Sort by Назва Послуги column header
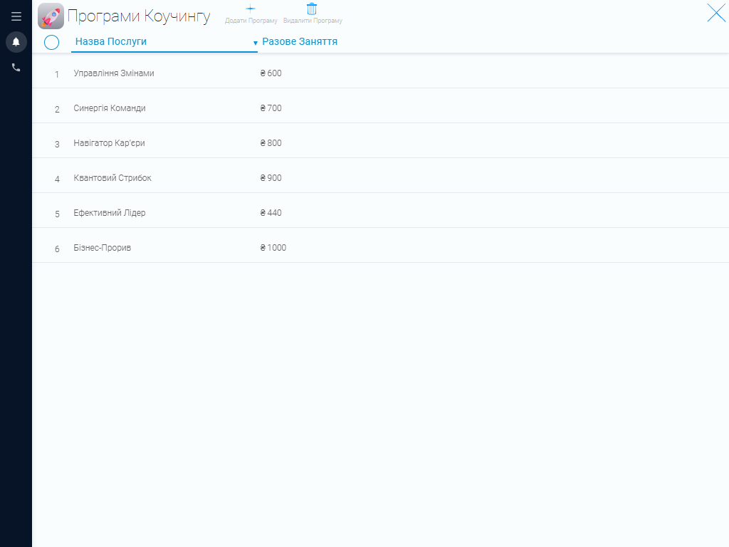The width and height of the screenshot is (729, 547). point(110,41)
